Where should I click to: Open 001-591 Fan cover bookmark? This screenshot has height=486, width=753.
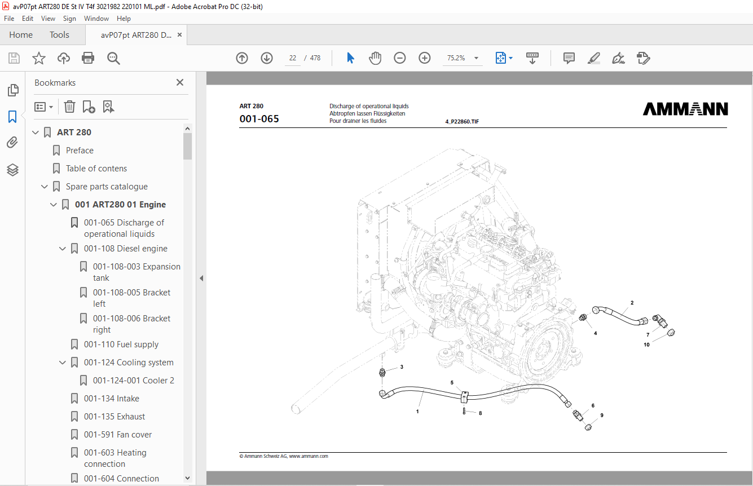[x=118, y=435]
